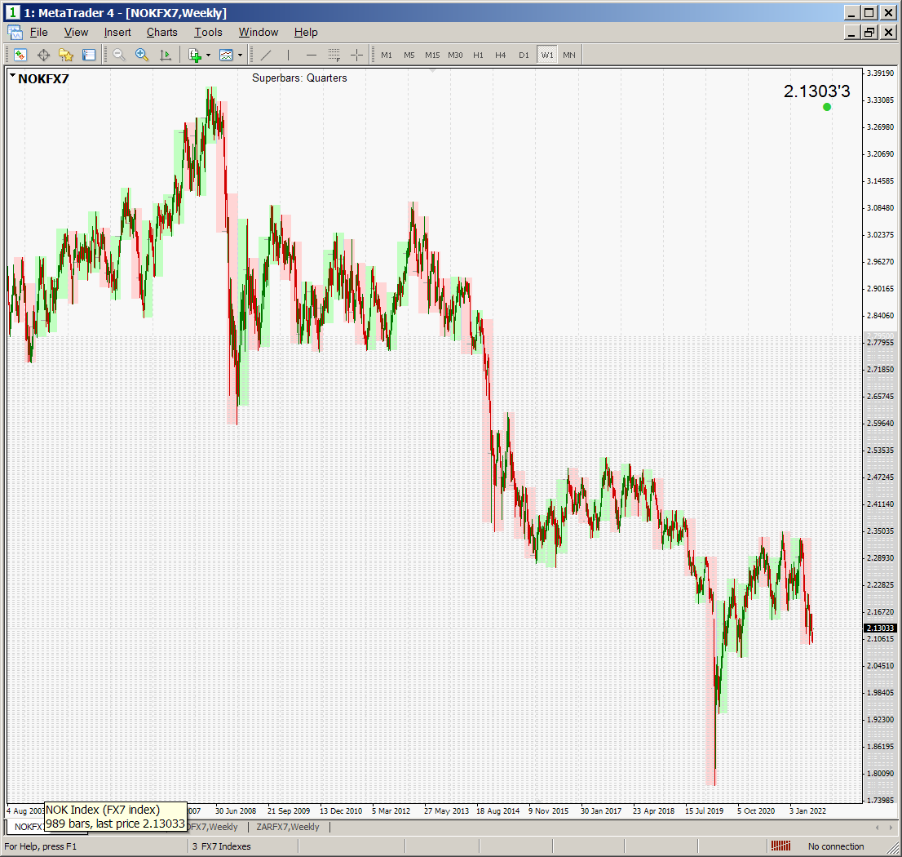This screenshot has height=857, width=902.
Task: Click the Data Window crosshair-circle icon
Action: 43,55
